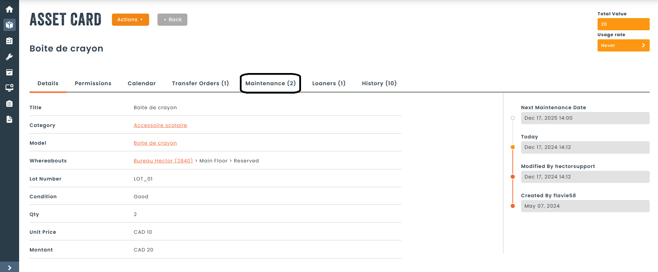Open the reports chart file icon

(x=9, y=119)
